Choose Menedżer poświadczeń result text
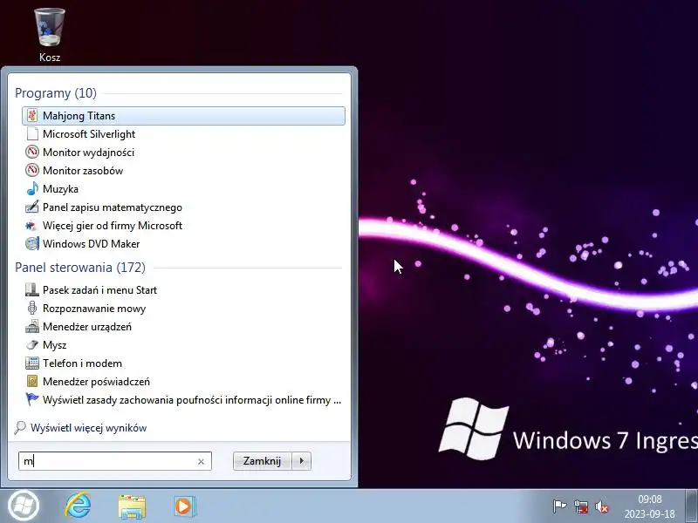The height and width of the screenshot is (523, 698). (96, 382)
